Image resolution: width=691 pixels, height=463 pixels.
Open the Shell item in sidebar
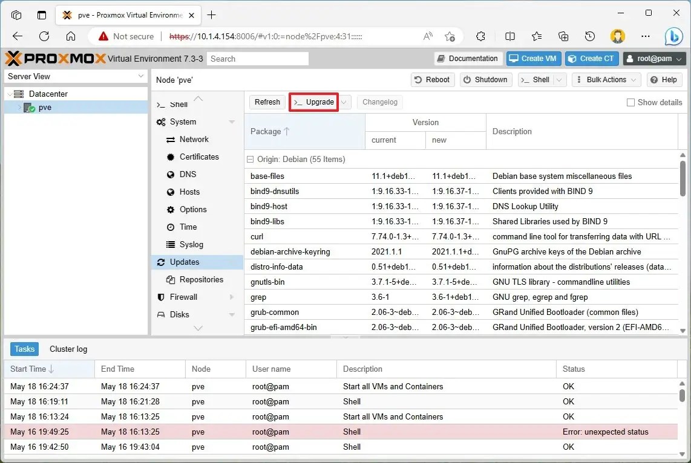(x=178, y=105)
